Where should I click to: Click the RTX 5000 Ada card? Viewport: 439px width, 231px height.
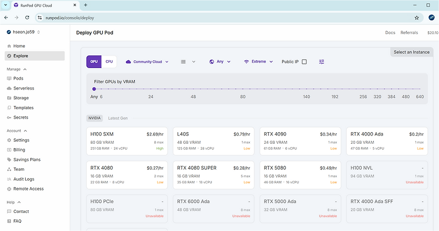coord(300,209)
